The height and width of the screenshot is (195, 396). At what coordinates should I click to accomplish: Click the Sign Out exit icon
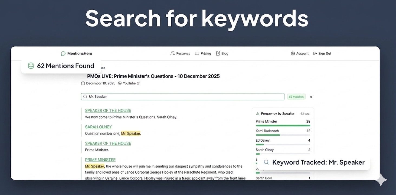click(315, 53)
